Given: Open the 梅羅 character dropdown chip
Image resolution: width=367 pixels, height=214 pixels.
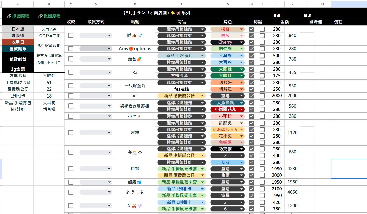Looking at the screenshot, I should click(228, 29).
